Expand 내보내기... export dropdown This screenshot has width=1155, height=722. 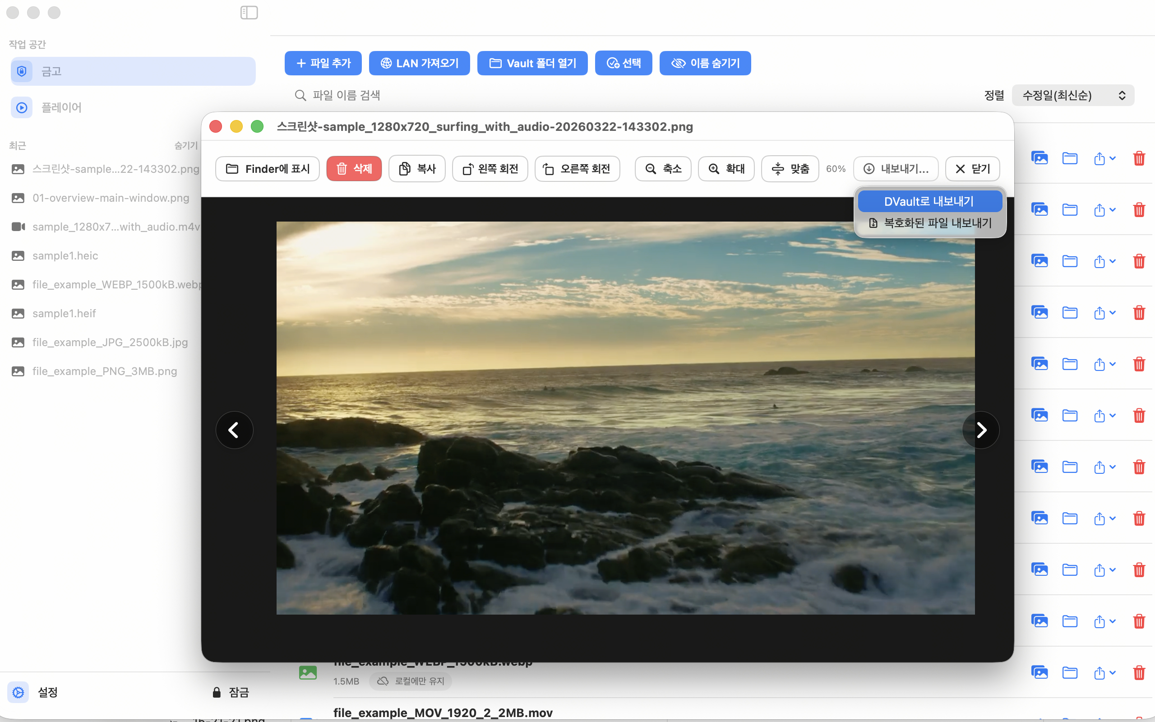tap(896, 169)
